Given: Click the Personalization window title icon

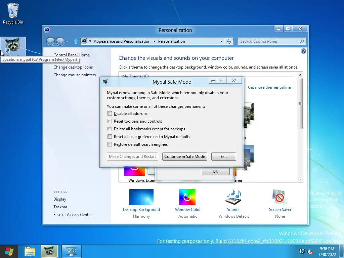Looking at the screenshot, I should pyautogui.click(x=47, y=30).
